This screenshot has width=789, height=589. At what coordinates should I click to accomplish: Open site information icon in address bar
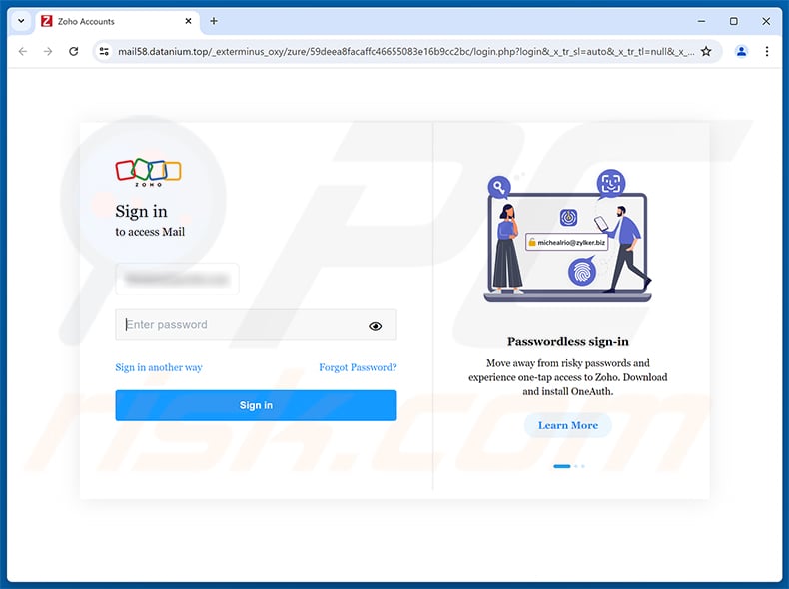[104, 51]
